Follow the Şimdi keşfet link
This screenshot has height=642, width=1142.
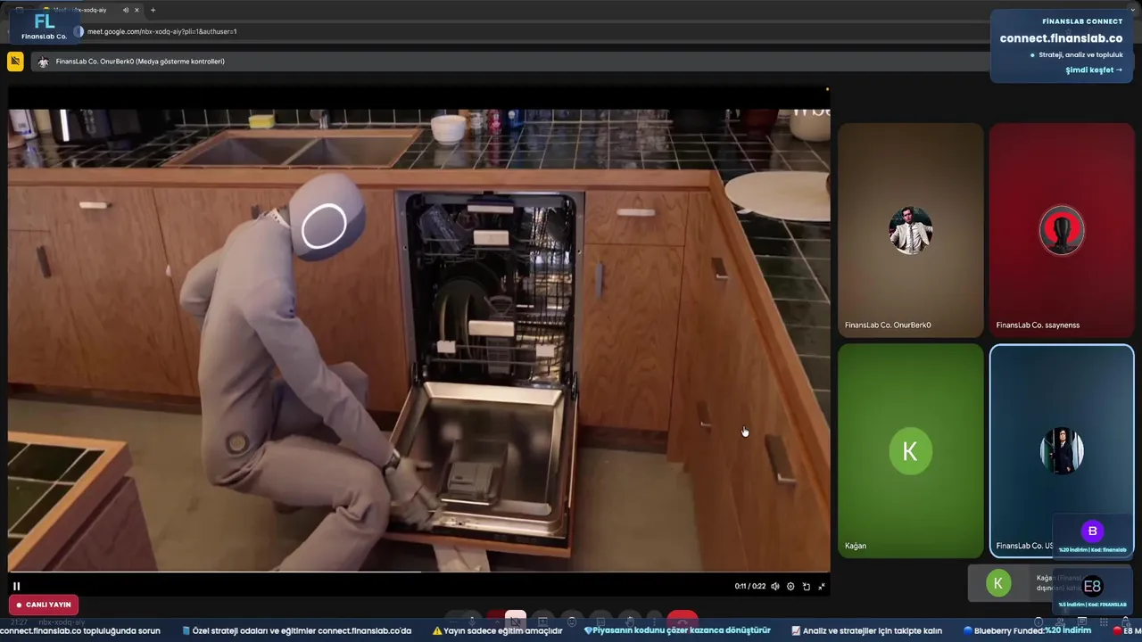coord(1094,70)
